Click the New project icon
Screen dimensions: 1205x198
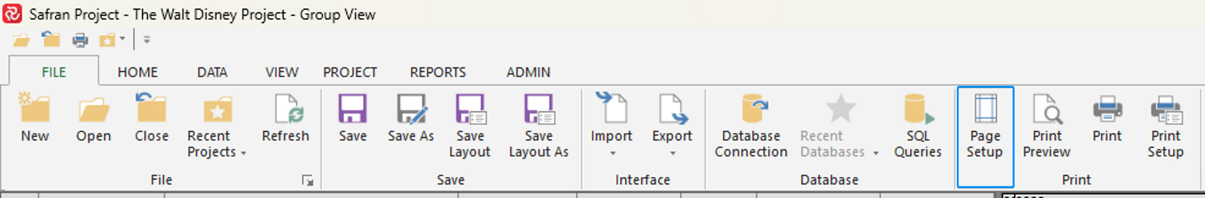point(35,108)
